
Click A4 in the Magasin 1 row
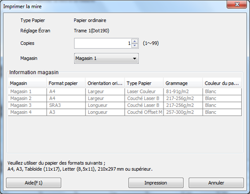[x=66, y=91]
